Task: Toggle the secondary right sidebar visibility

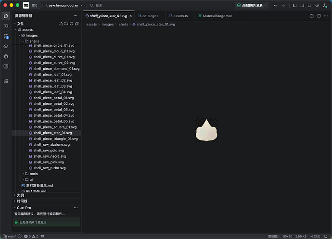Action: click(309, 5)
